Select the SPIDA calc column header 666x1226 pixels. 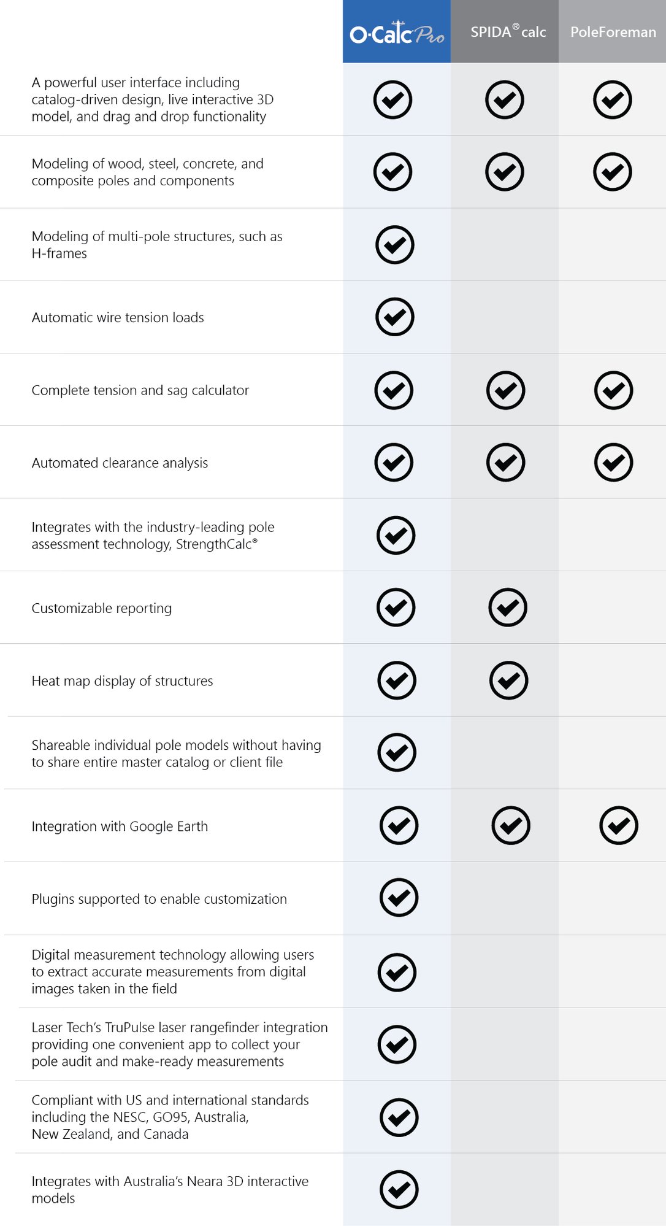click(507, 32)
